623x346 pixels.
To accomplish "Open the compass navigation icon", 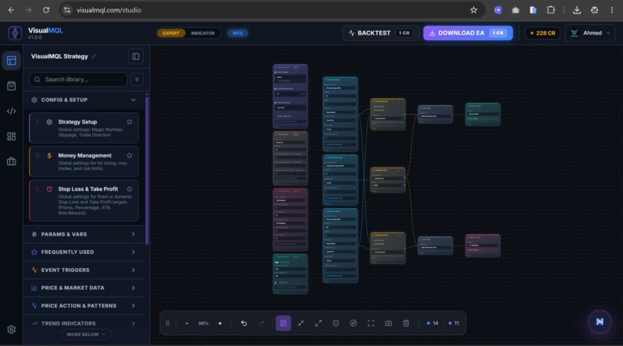I will [x=353, y=324].
